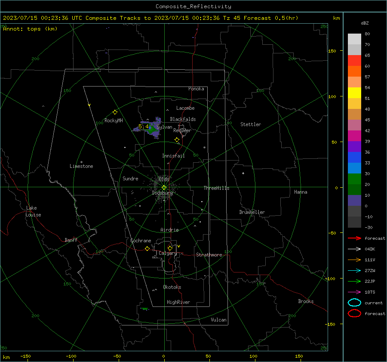Click the 'Annot: tops (km)' label
The height and width of the screenshot is (362, 387).
coord(30,29)
